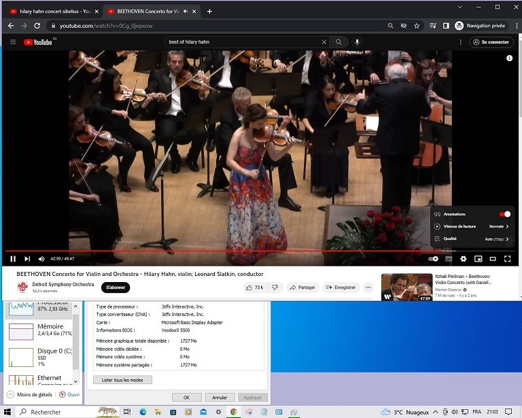The width and height of the screenshot is (522, 418).
Task: Click the S'abonner subscribe button
Action: [117, 288]
